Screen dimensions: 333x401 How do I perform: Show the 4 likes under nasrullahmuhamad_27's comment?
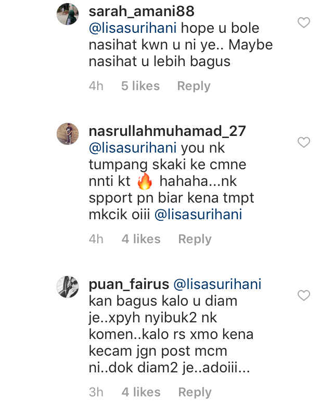(x=140, y=240)
